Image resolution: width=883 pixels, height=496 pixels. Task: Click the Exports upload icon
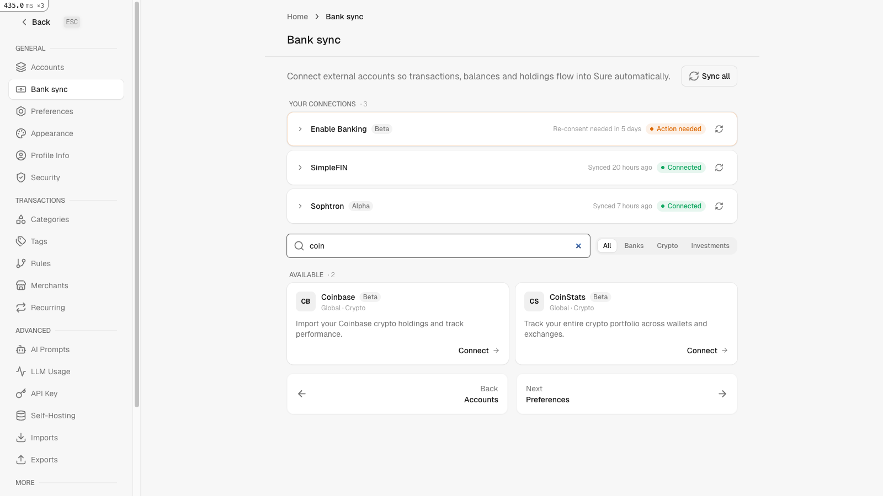click(x=21, y=460)
